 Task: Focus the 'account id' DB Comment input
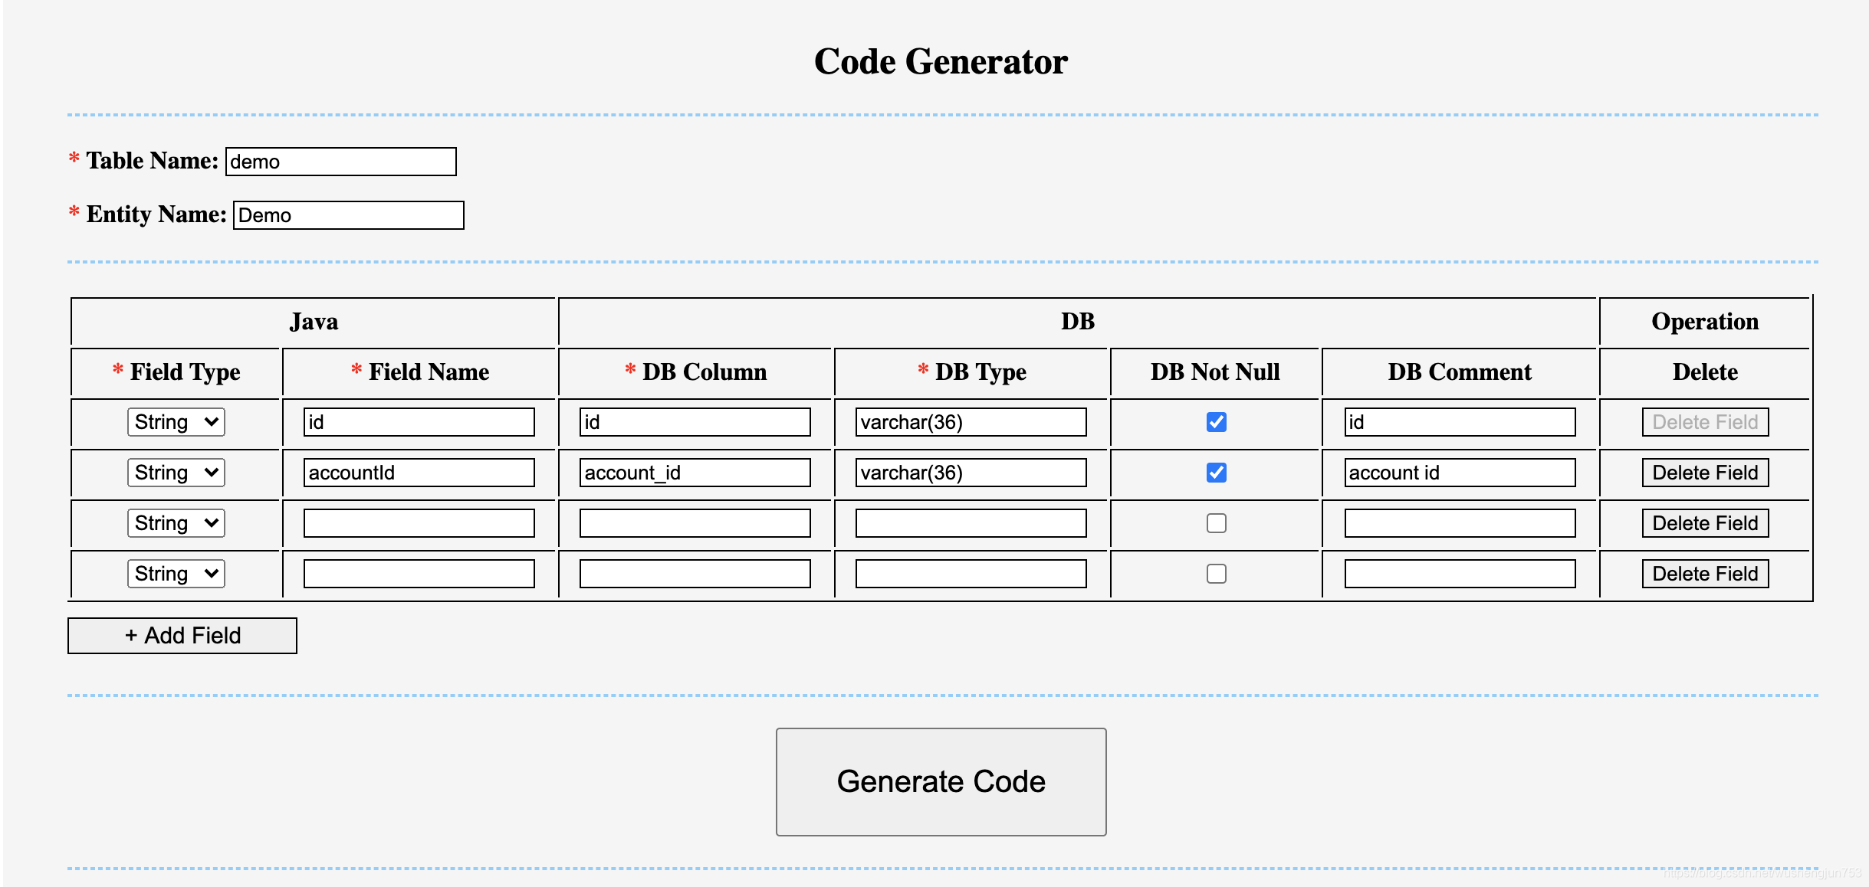tap(1459, 473)
